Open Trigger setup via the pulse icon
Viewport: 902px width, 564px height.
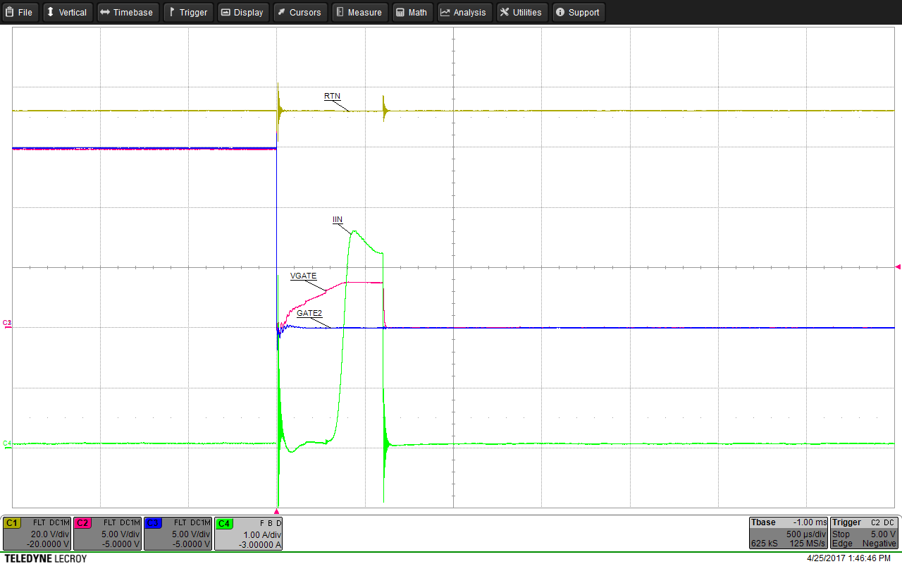(171, 12)
